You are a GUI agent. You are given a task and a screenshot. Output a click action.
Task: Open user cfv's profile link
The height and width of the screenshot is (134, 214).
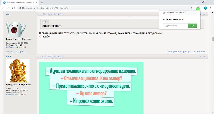click(x=8, y=14)
